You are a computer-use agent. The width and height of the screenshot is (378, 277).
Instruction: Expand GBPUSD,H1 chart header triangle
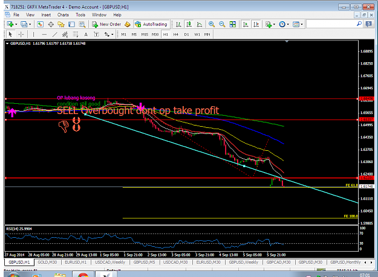(7, 43)
